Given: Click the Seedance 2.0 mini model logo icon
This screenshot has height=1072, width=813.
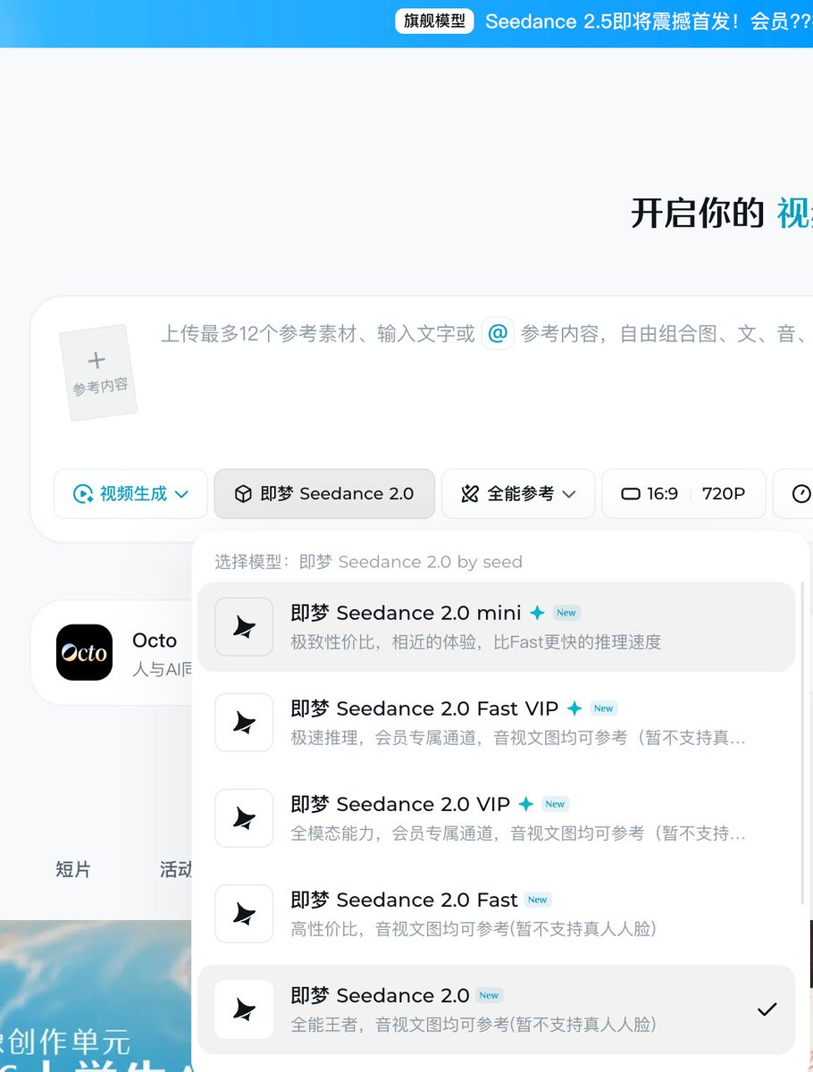Looking at the screenshot, I should pos(244,627).
